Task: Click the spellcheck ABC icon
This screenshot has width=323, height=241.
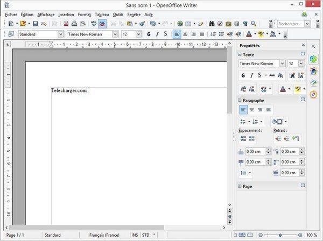Action: [94, 24]
